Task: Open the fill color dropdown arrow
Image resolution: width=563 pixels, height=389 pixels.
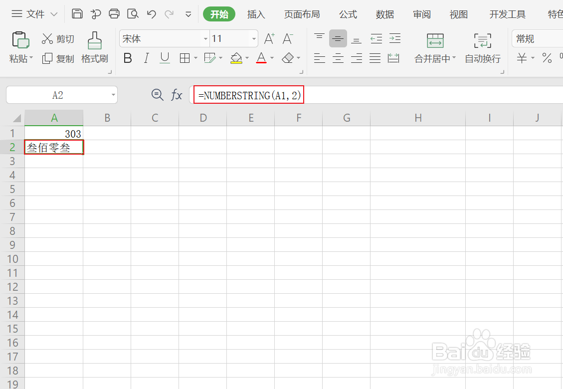Action: coord(247,58)
